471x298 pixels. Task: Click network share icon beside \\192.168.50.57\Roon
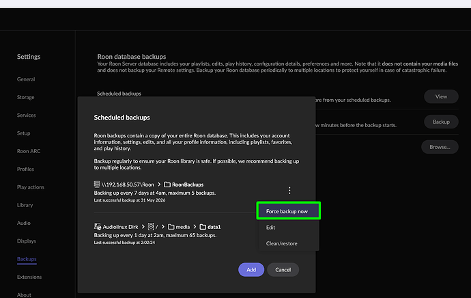click(97, 185)
